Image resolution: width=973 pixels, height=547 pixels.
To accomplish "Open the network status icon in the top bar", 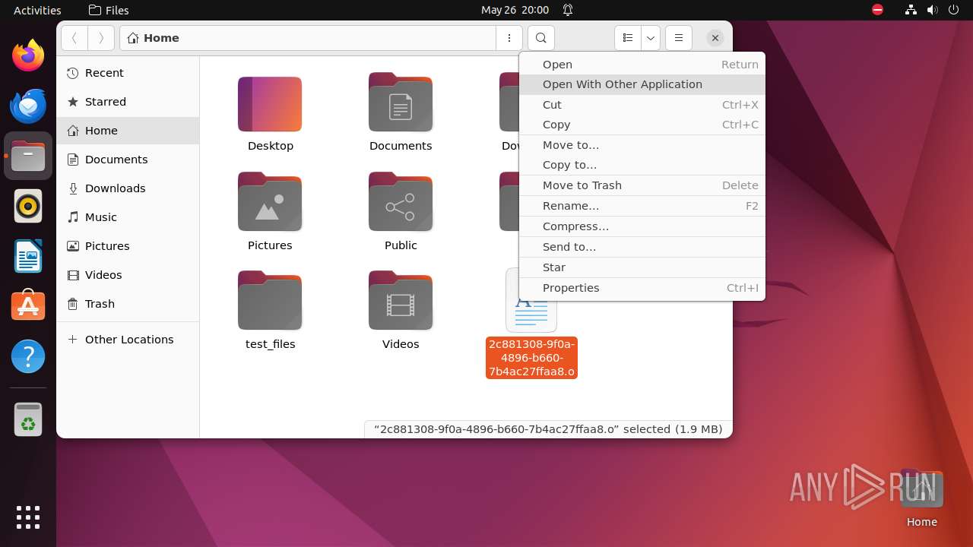I will (x=911, y=10).
